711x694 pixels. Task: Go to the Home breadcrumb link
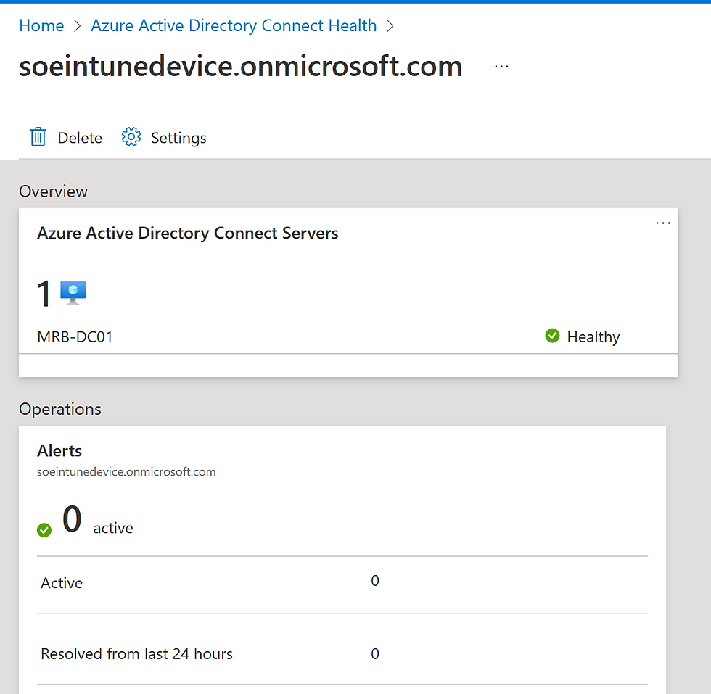[41, 26]
